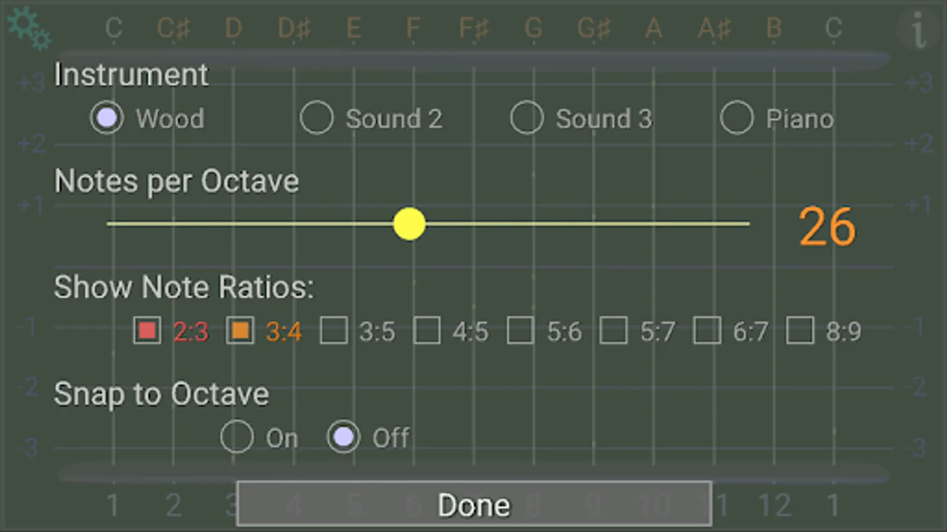Viewport: 947px width, 532px height.
Task: Tap the info icon
Action: click(x=917, y=30)
